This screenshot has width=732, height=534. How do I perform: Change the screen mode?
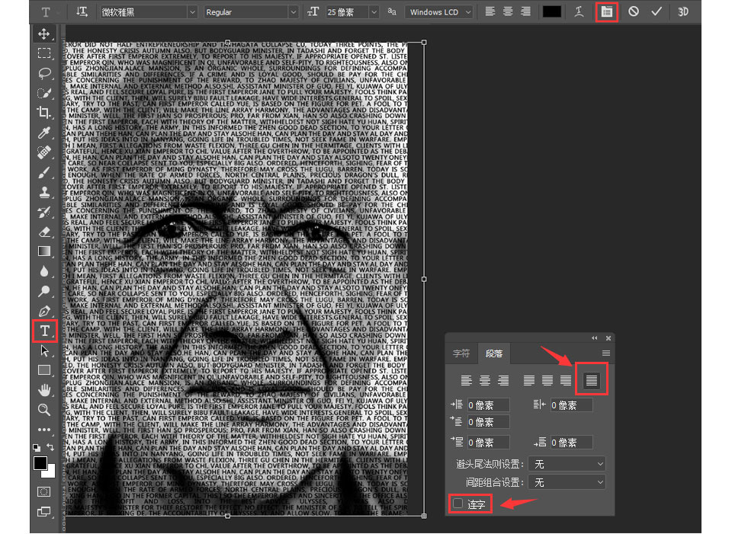pos(44,512)
